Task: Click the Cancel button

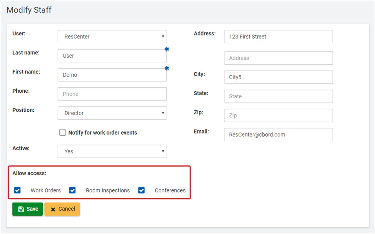Action: 62,209
